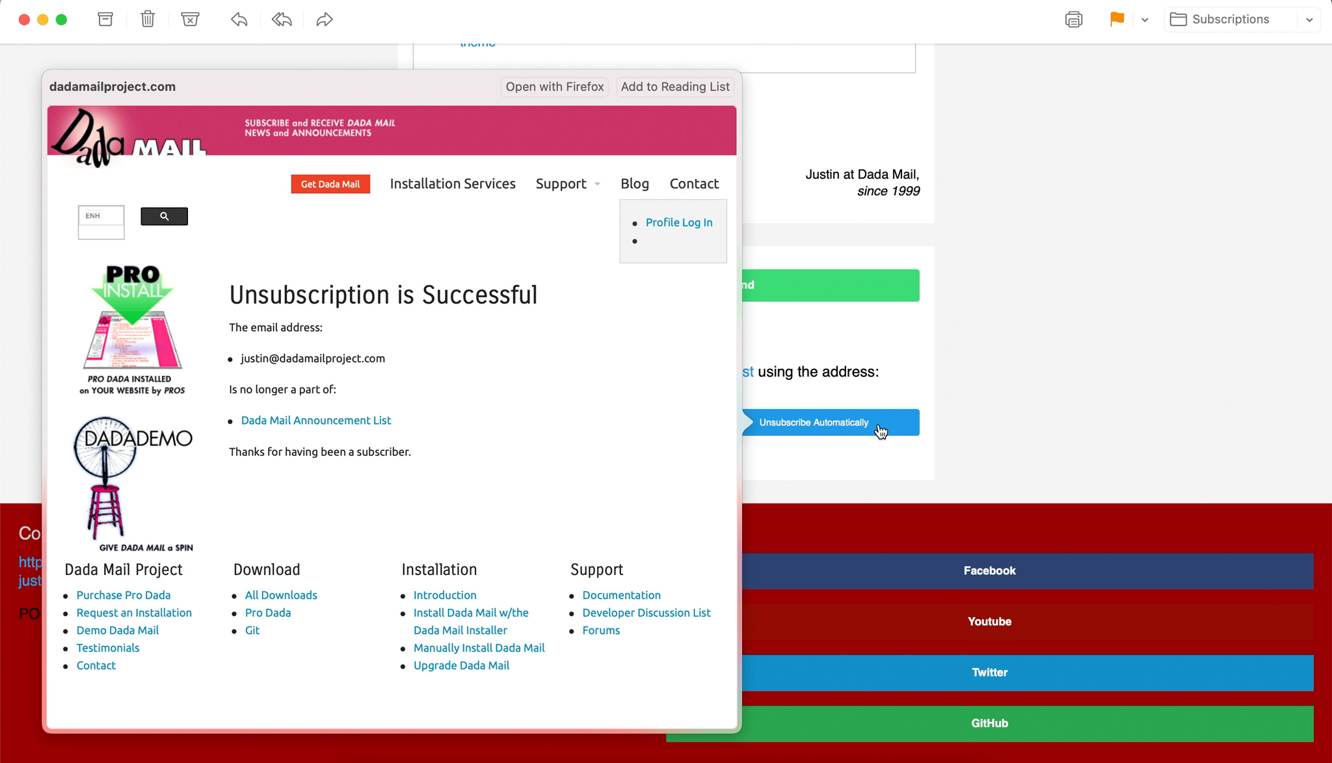
Task: Click the Dada Mail Announcement List link
Action: 315,420
